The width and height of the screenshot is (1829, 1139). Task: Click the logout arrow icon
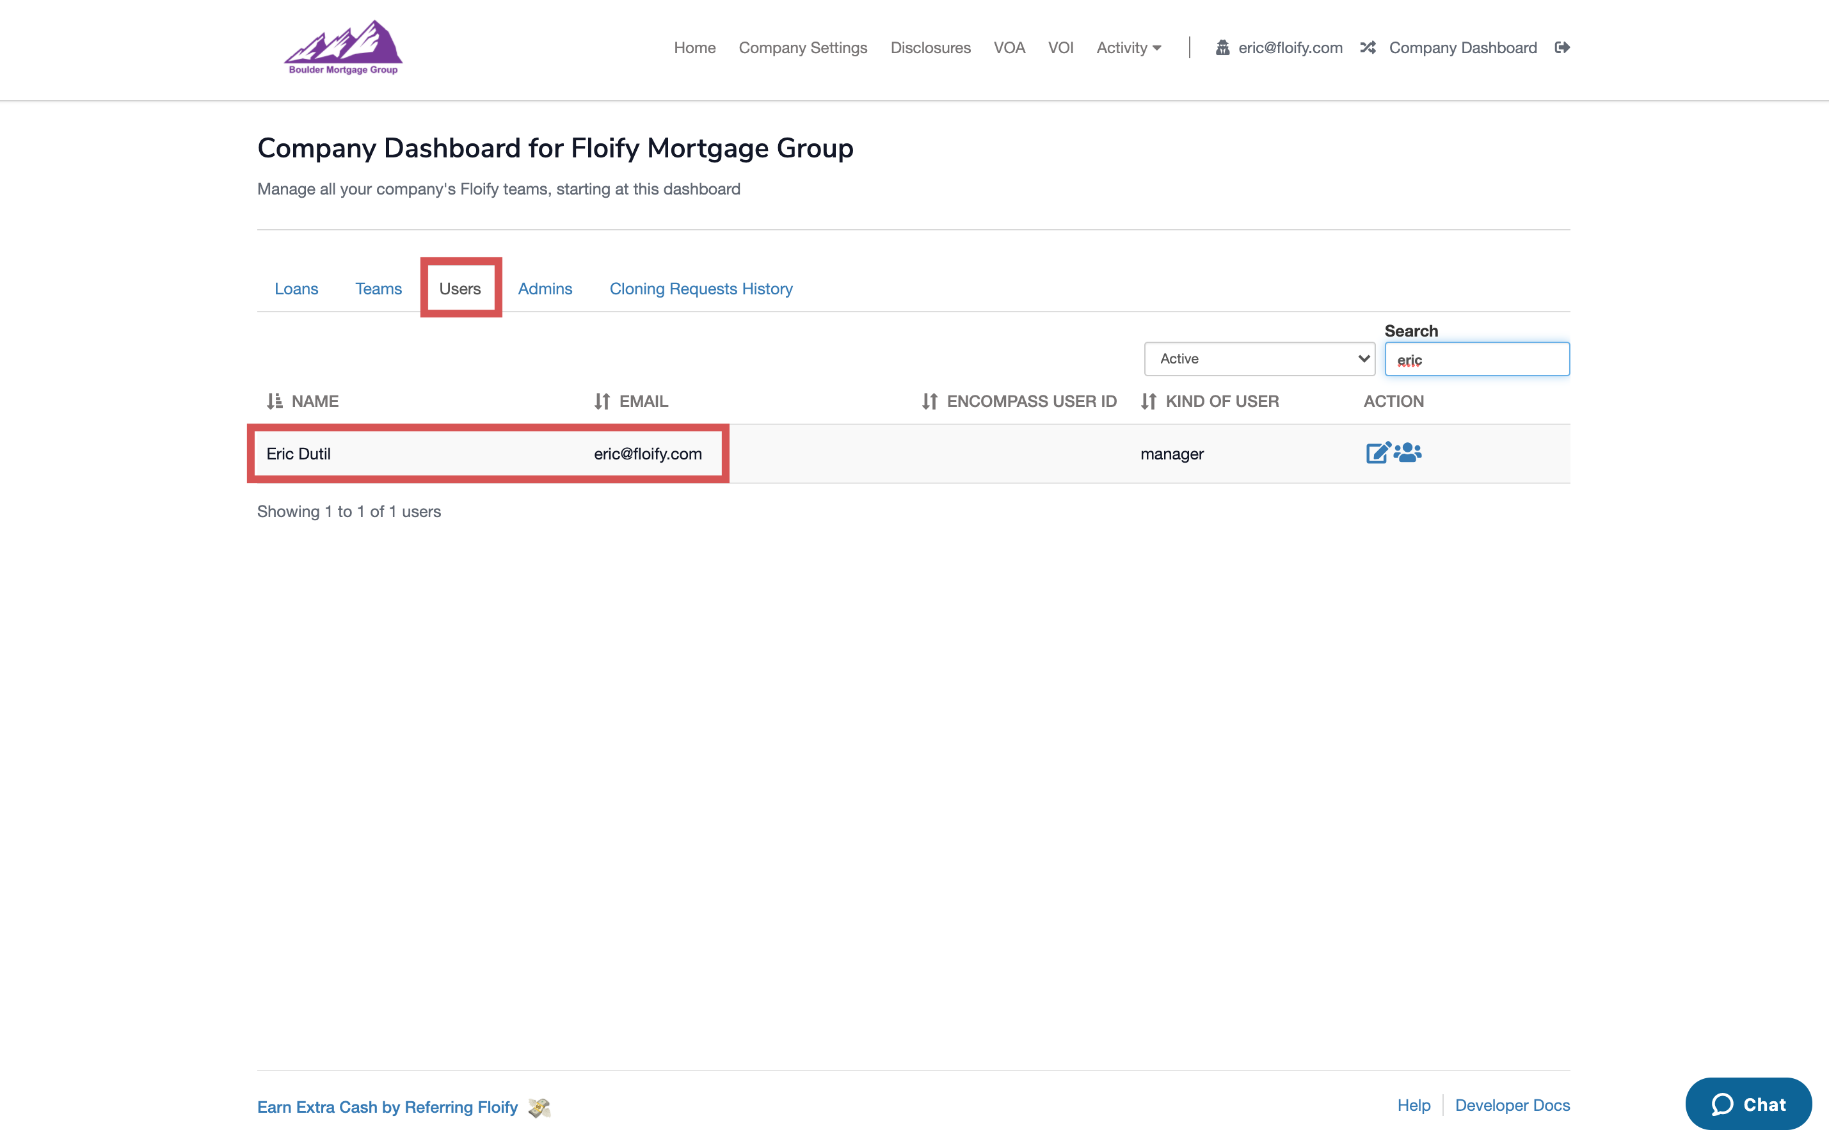1561,47
